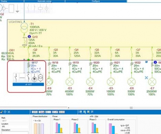Click the crossed tools icon in properties toolbar
This screenshot has height=134, width=161.
click(x=9, y=112)
